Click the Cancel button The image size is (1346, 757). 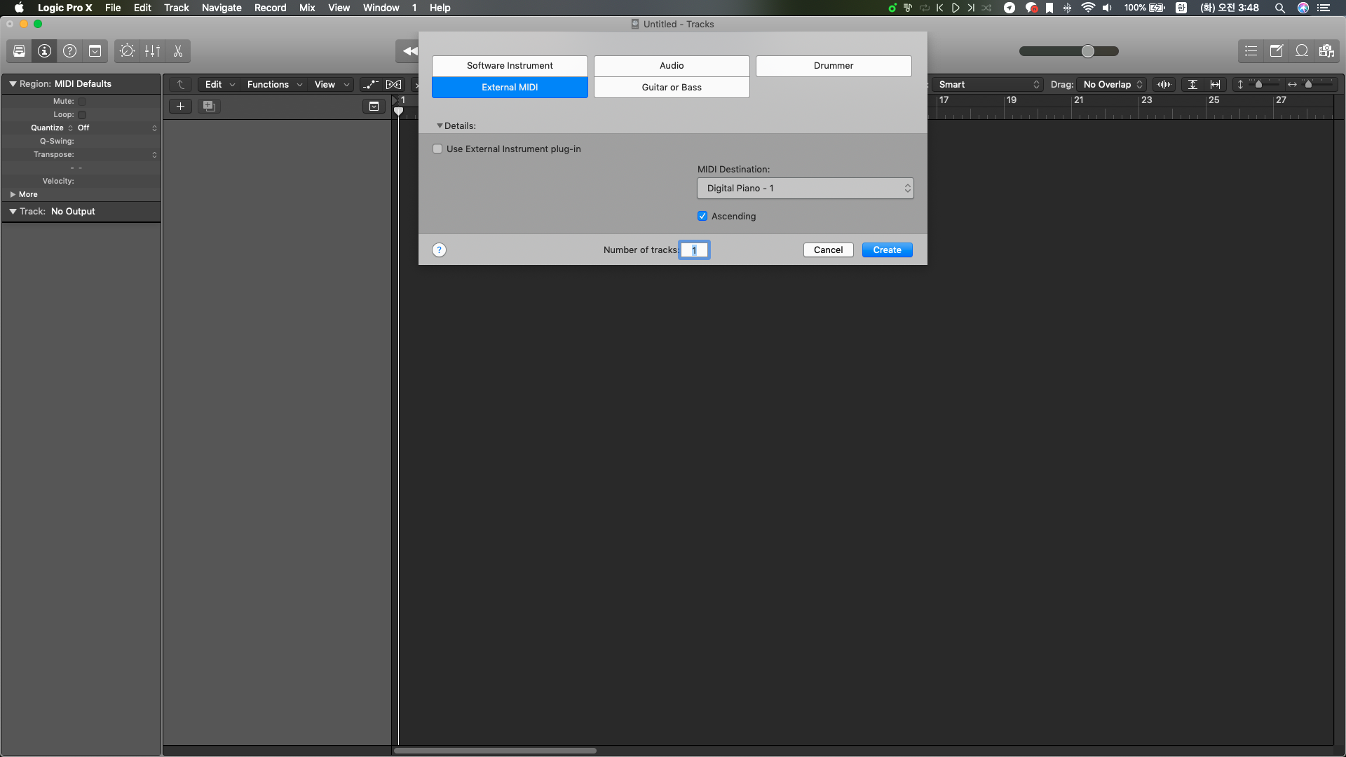[x=828, y=250]
